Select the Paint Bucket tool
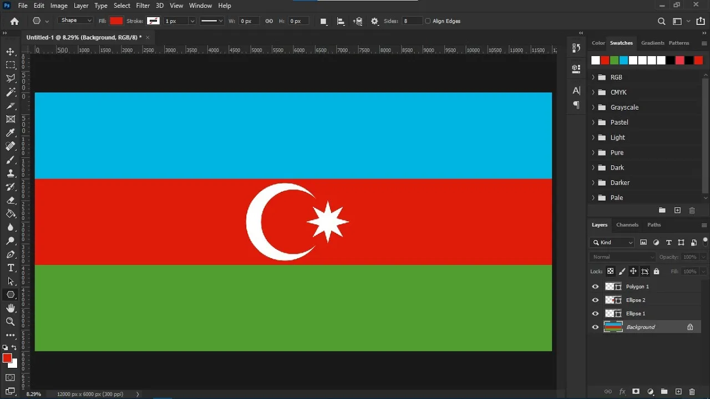The height and width of the screenshot is (399, 710). (x=11, y=214)
